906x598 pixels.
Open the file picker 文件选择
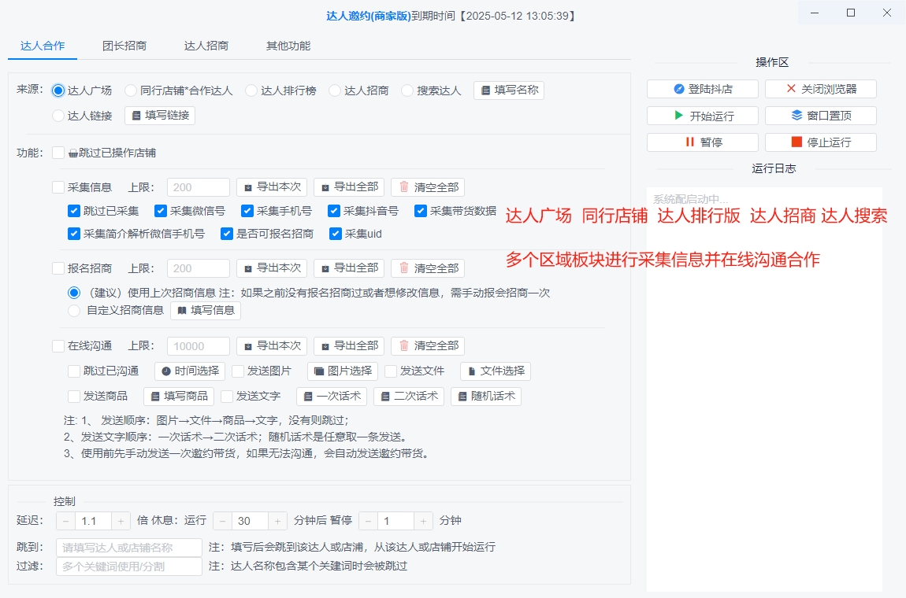pos(495,371)
